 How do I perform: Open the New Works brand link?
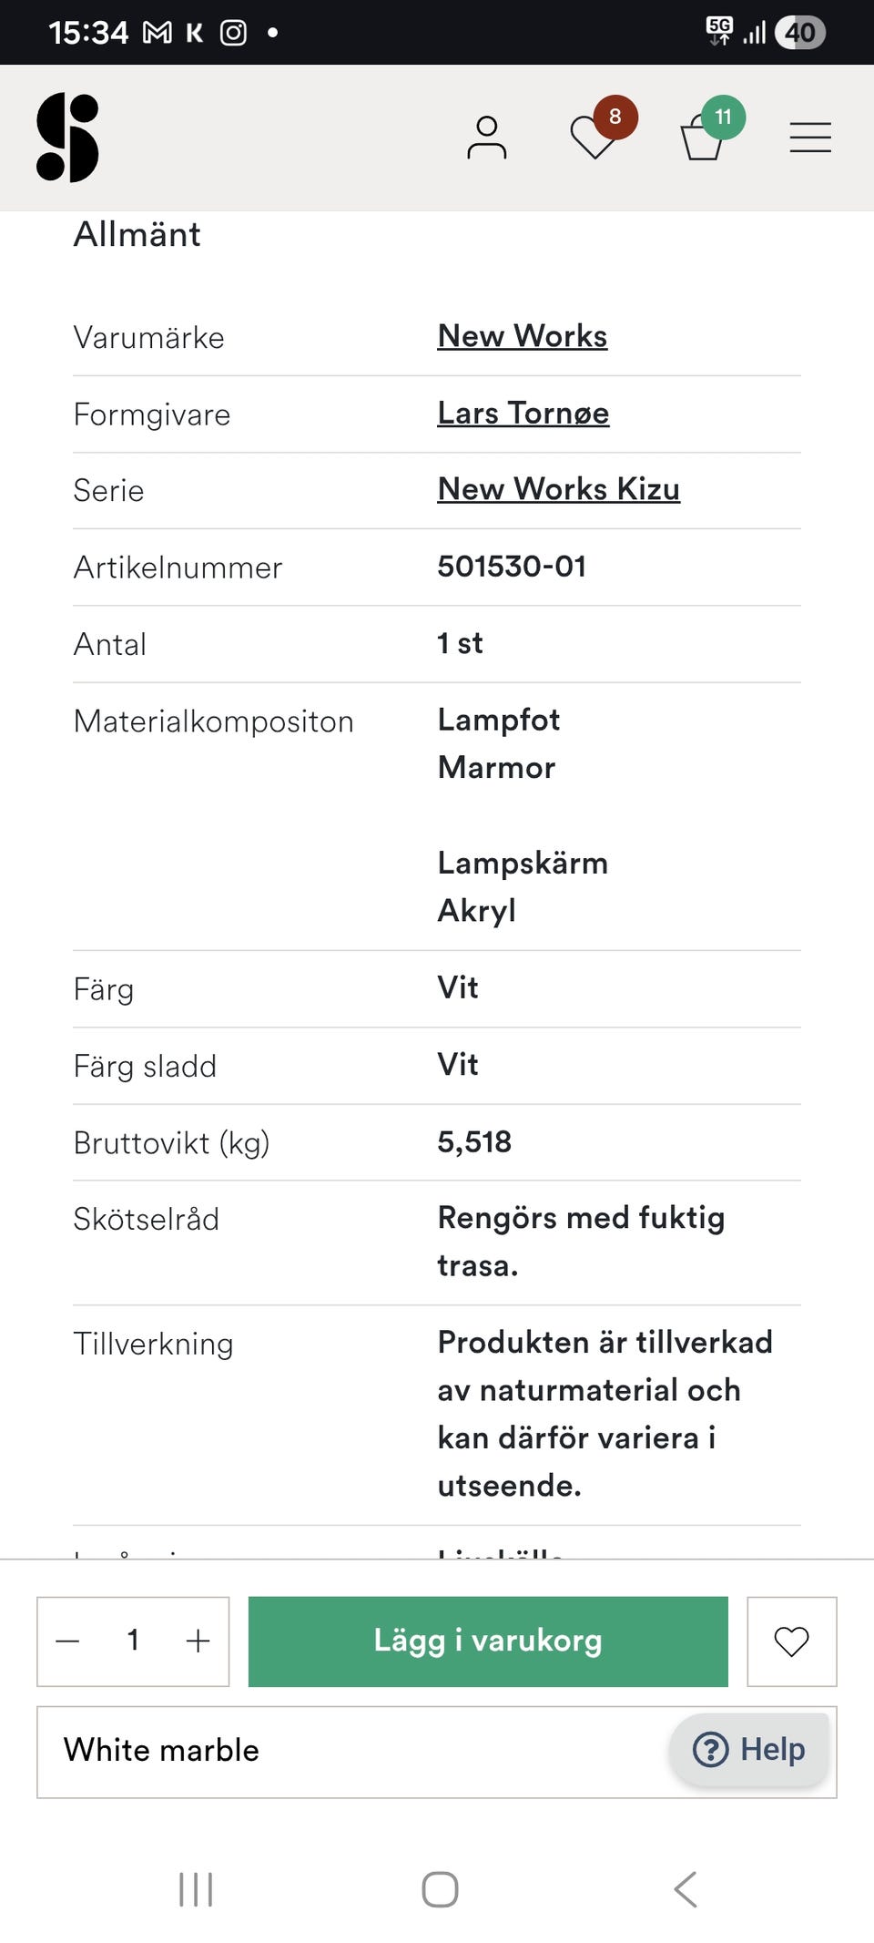(522, 336)
